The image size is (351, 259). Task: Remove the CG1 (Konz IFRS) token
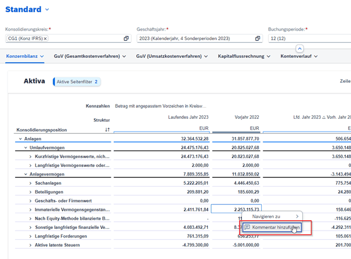click(45, 38)
